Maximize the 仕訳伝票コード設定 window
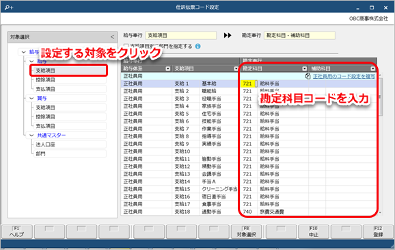Screen dimensions: 395x250 372,8
